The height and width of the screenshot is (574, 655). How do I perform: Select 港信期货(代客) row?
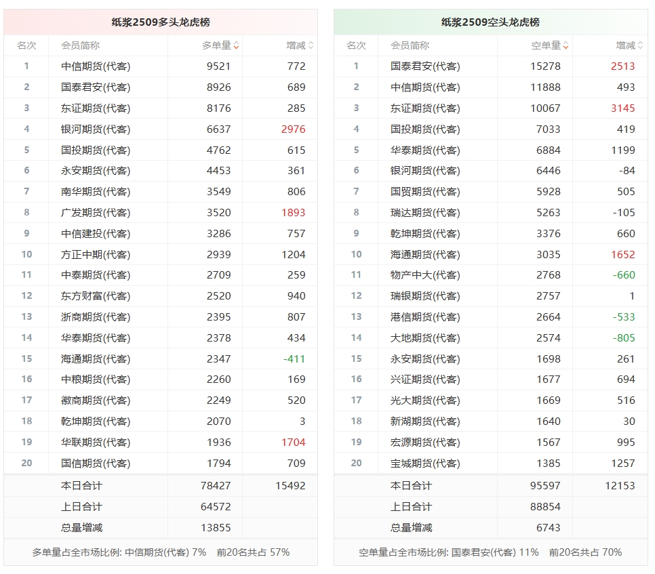tap(491, 317)
